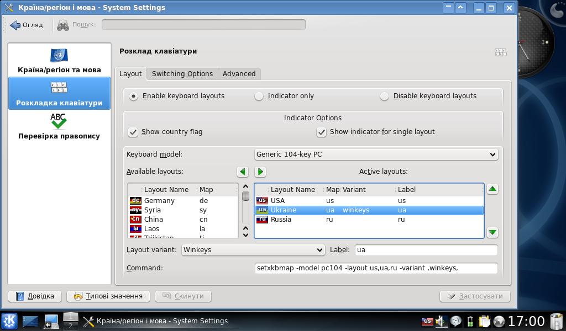Image resolution: width=566 pixels, height=331 pixels.
Task: Select the Ukraine row in active layouts
Action: [x=369, y=210]
